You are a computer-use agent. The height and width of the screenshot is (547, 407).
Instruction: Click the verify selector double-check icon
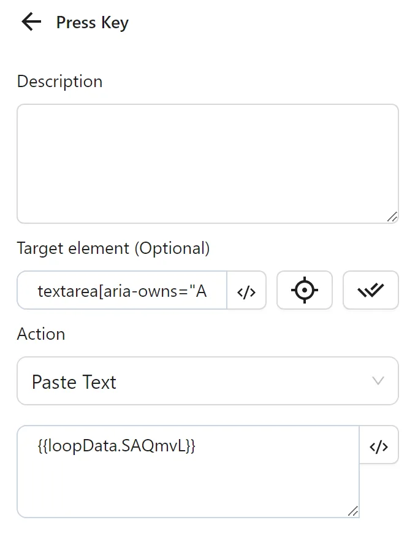pos(370,290)
